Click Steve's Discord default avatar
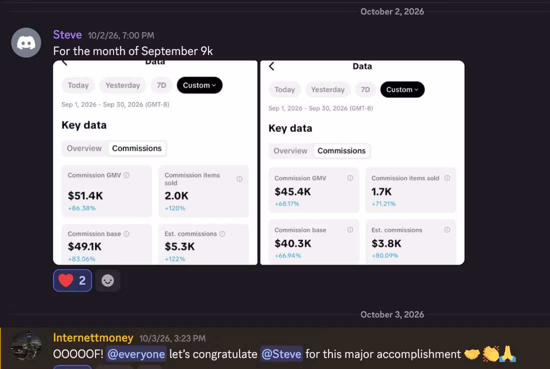Image resolution: width=550 pixels, height=369 pixels. 26,43
